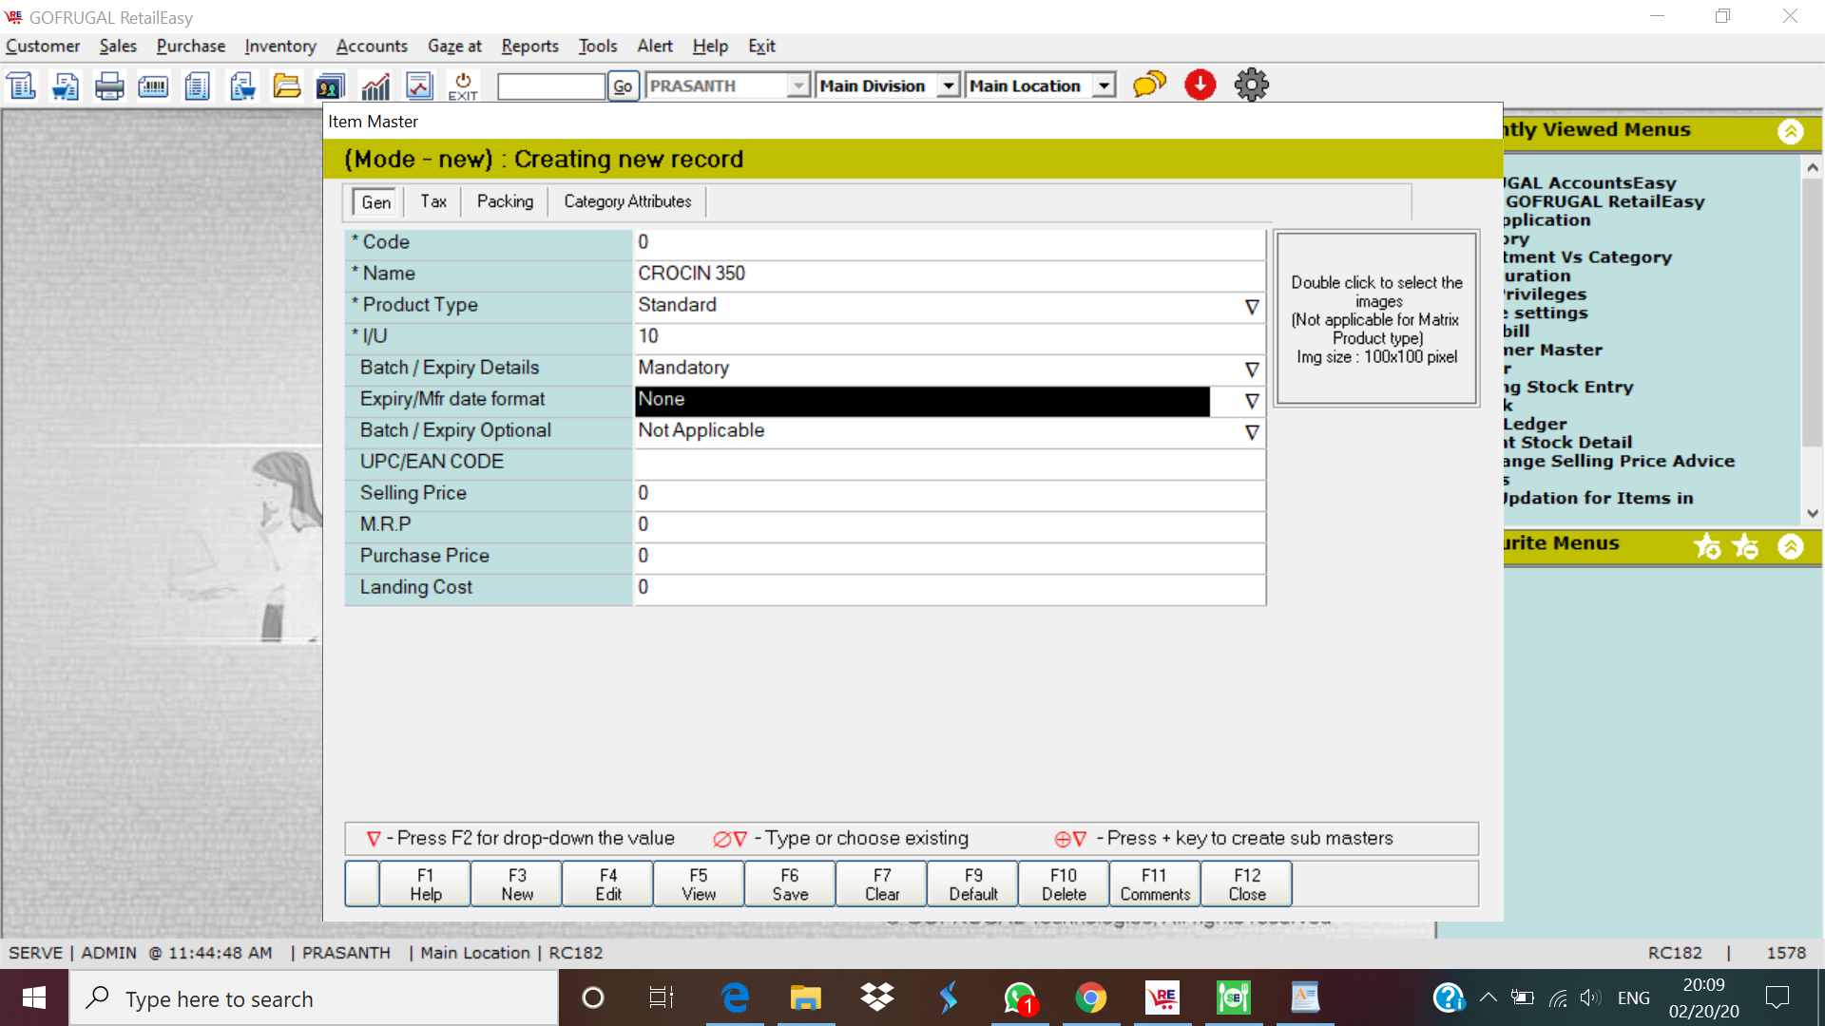The image size is (1825, 1026).
Task: Click the barcode toolbar icon
Action: pos(153,86)
